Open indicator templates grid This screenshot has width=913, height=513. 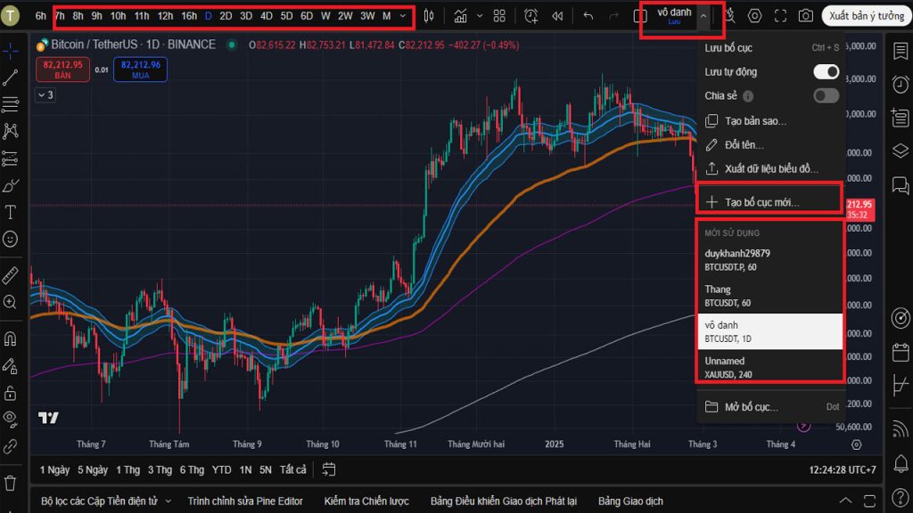(x=499, y=16)
